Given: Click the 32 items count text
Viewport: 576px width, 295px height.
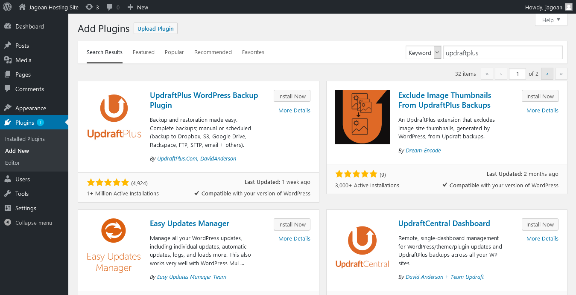Looking at the screenshot, I should 465,74.
